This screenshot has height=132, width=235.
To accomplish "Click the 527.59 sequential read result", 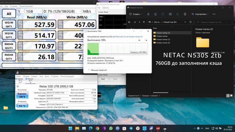I will (37, 25).
